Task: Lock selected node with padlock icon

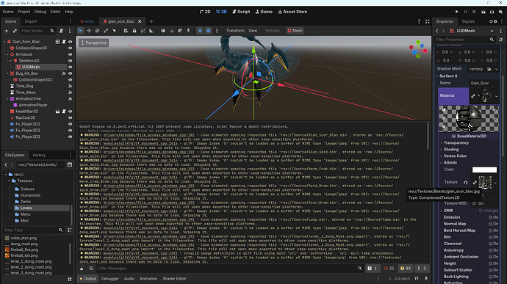Action: [x=134, y=31]
